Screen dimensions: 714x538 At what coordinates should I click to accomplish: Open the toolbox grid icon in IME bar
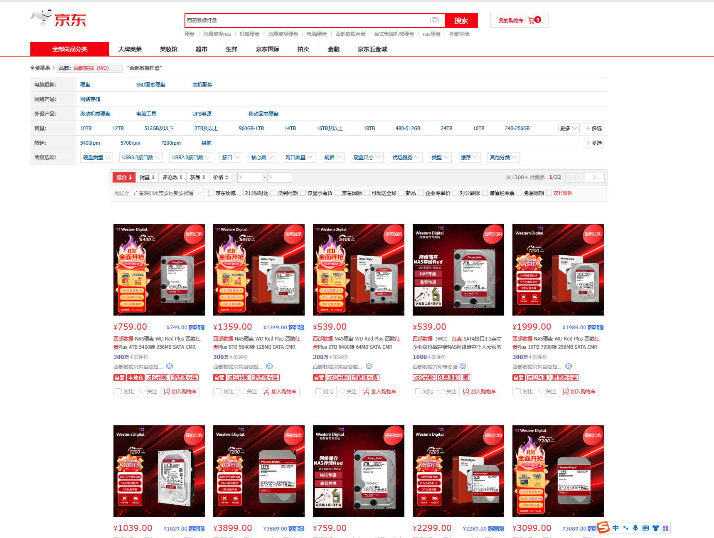tap(665, 528)
